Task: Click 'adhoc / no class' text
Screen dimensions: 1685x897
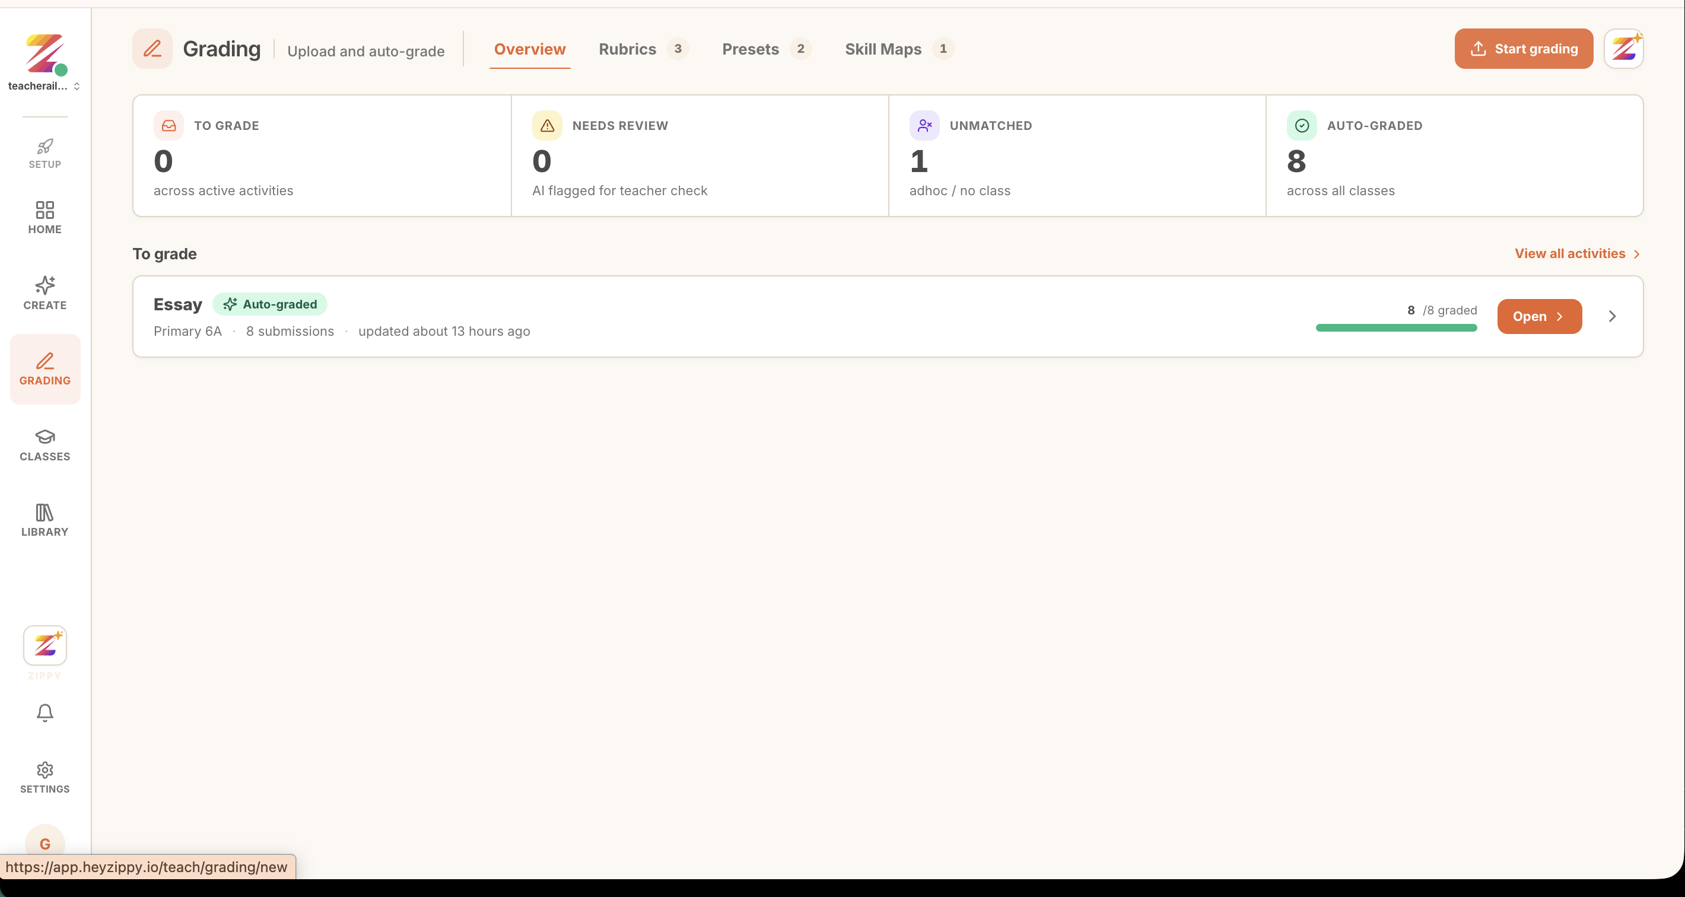Action: point(959,191)
